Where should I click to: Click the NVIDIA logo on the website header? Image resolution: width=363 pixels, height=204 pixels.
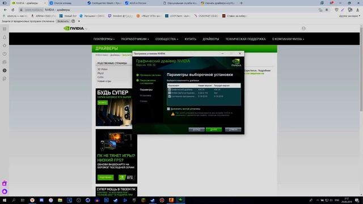tap(74, 28)
